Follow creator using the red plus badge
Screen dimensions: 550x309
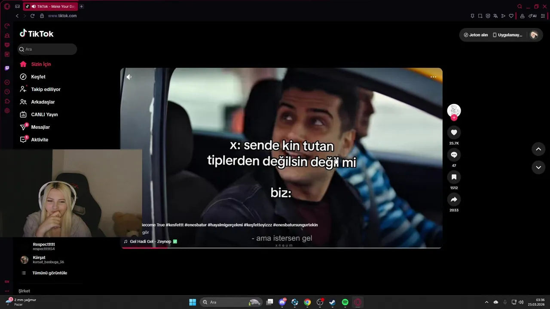tap(454, 118)
